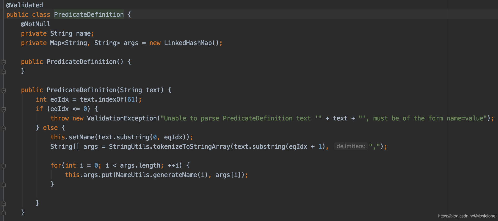
Task: Collapse the for loop block fold marker
Action: 4,166
